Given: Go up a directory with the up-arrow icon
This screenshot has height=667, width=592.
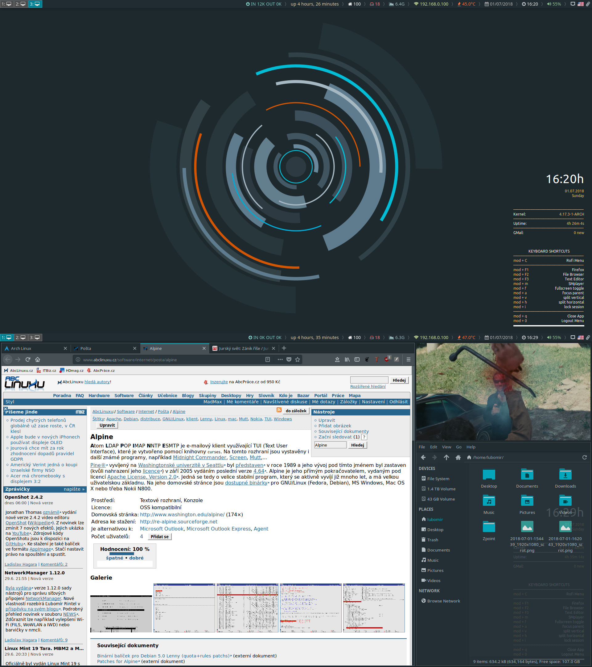Looking at the screenshot, I should [446, 458].
